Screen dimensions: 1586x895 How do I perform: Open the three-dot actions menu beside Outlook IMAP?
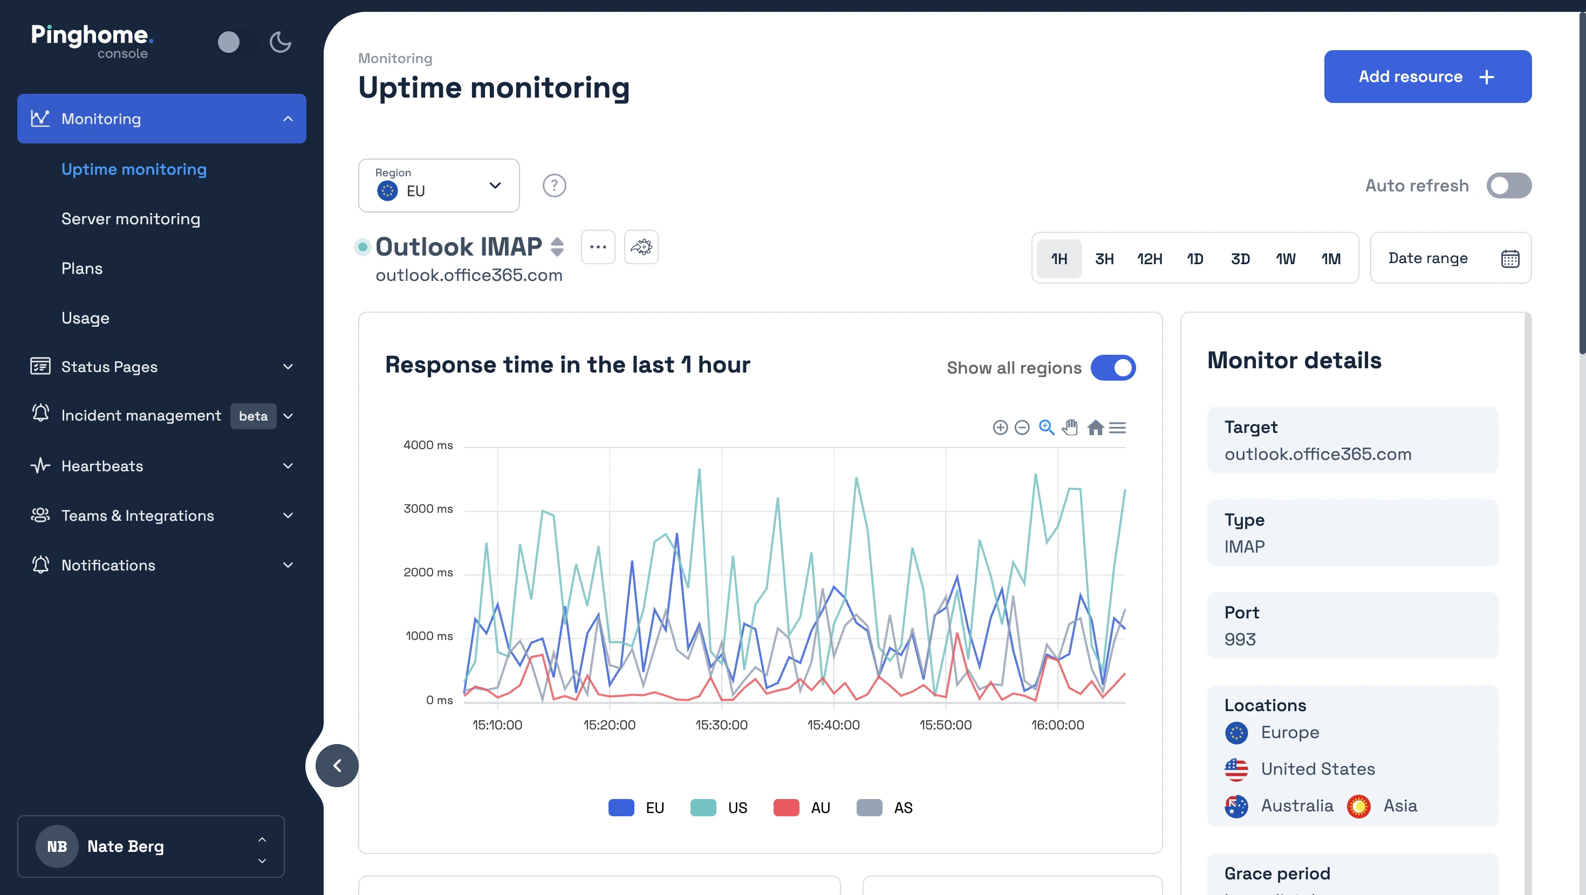(x=598, y=246)
